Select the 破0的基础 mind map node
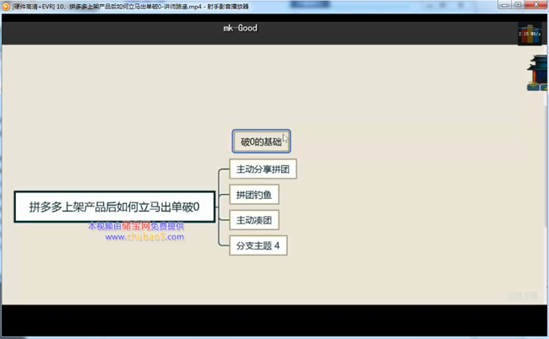This screenshot has height=339, width=549. click(x=261, y=141)
